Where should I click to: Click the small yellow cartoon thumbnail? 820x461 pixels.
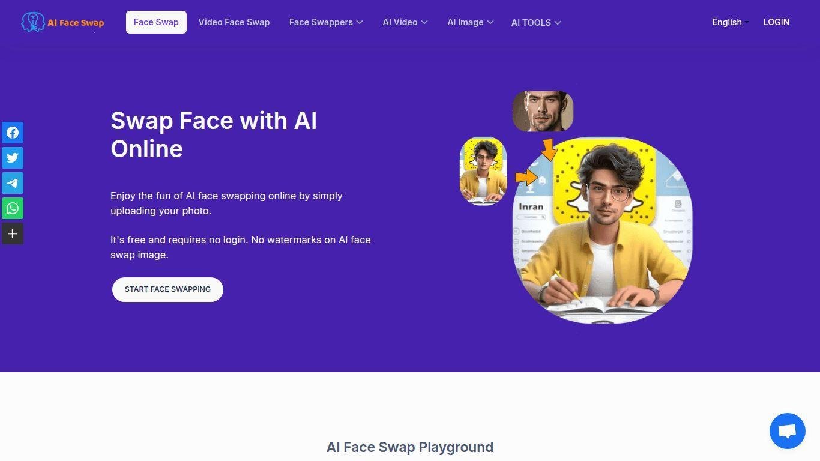(x=483, y=171)
